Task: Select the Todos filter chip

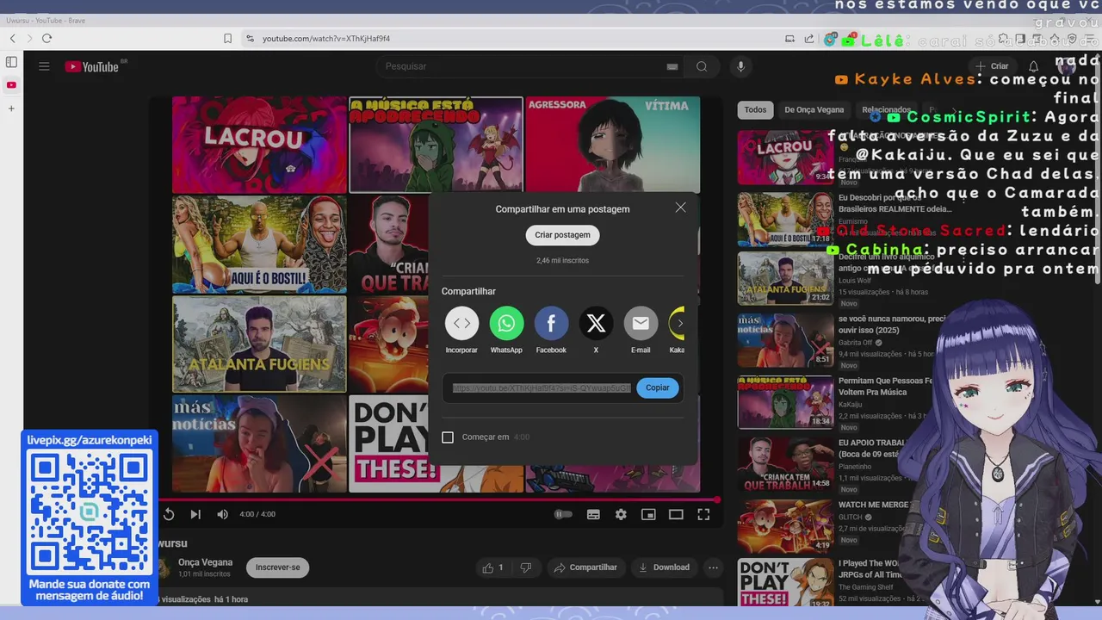Action: click(755, 109)
